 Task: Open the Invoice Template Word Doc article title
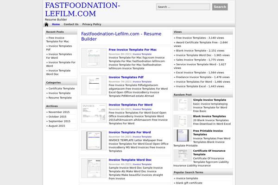click(130, 160)
